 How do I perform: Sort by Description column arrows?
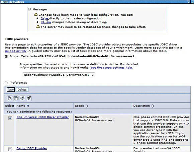tap(153, 106)
